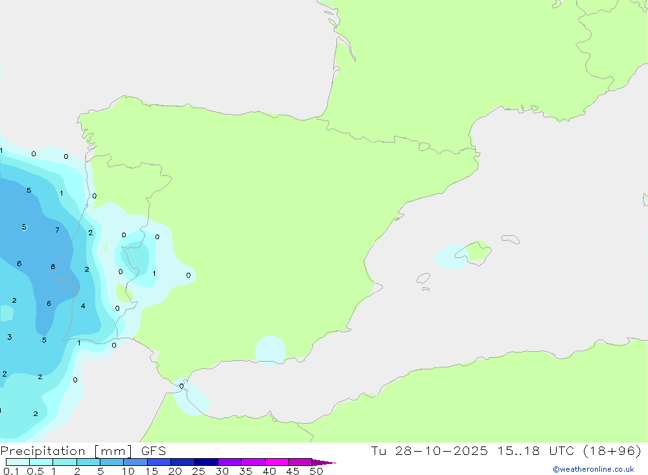Click the precipitation value '3' on the map

10,338
